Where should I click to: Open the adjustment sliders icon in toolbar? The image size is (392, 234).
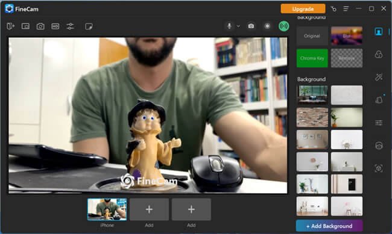pyautogui.click(x=70, y=26)
